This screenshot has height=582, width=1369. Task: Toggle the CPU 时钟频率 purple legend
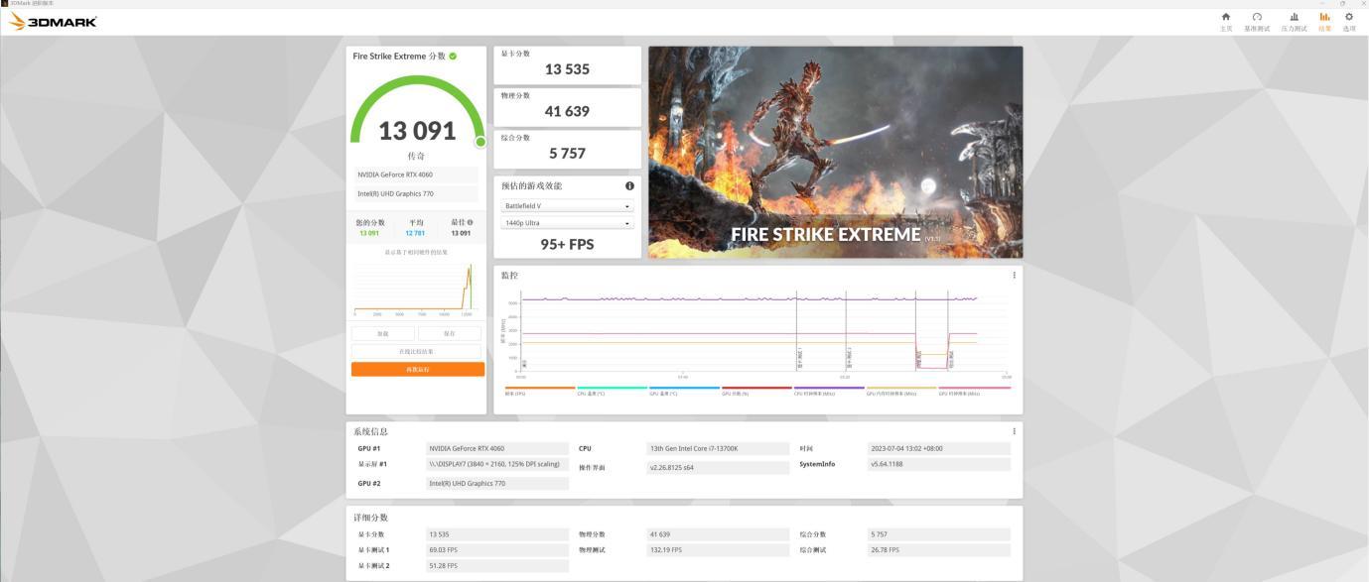coord(830,391)
